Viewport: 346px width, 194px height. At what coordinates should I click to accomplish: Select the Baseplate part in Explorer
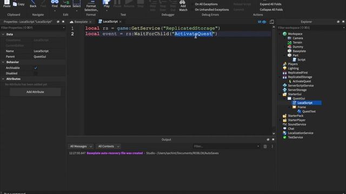[299, 51]
